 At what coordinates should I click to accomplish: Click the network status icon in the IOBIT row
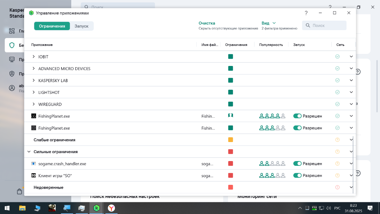point(337,56)
